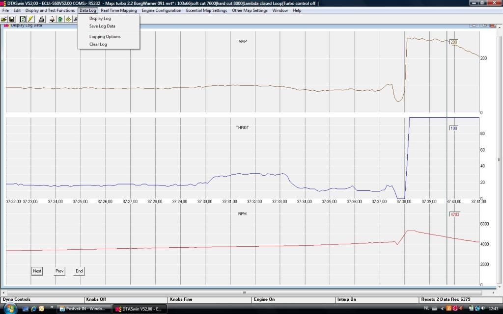
Task: Open Internet Explorer from the taskbar
Action: point(33,309)
